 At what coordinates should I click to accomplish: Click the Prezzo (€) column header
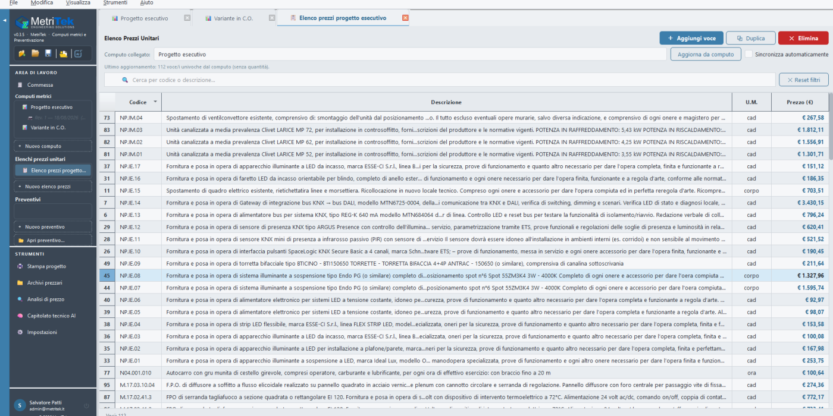click(800, 102)
